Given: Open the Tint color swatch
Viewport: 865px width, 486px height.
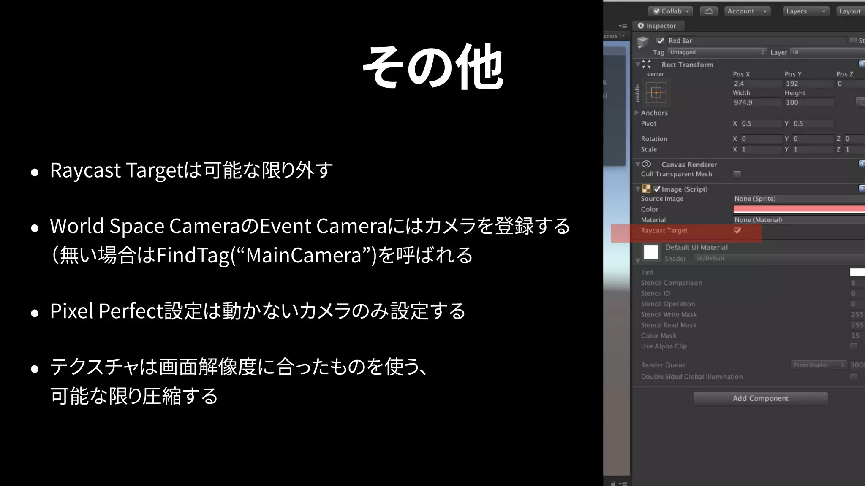Looking at the screenshot, I should click(x=857, y=272).
